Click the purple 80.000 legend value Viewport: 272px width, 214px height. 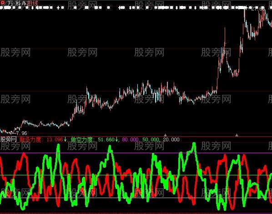(130, 139)
